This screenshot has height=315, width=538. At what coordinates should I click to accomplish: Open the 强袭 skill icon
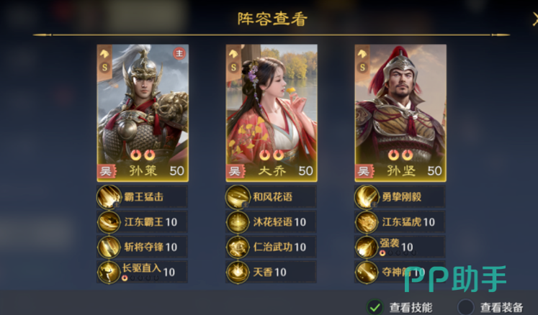[x=367, y=247]
